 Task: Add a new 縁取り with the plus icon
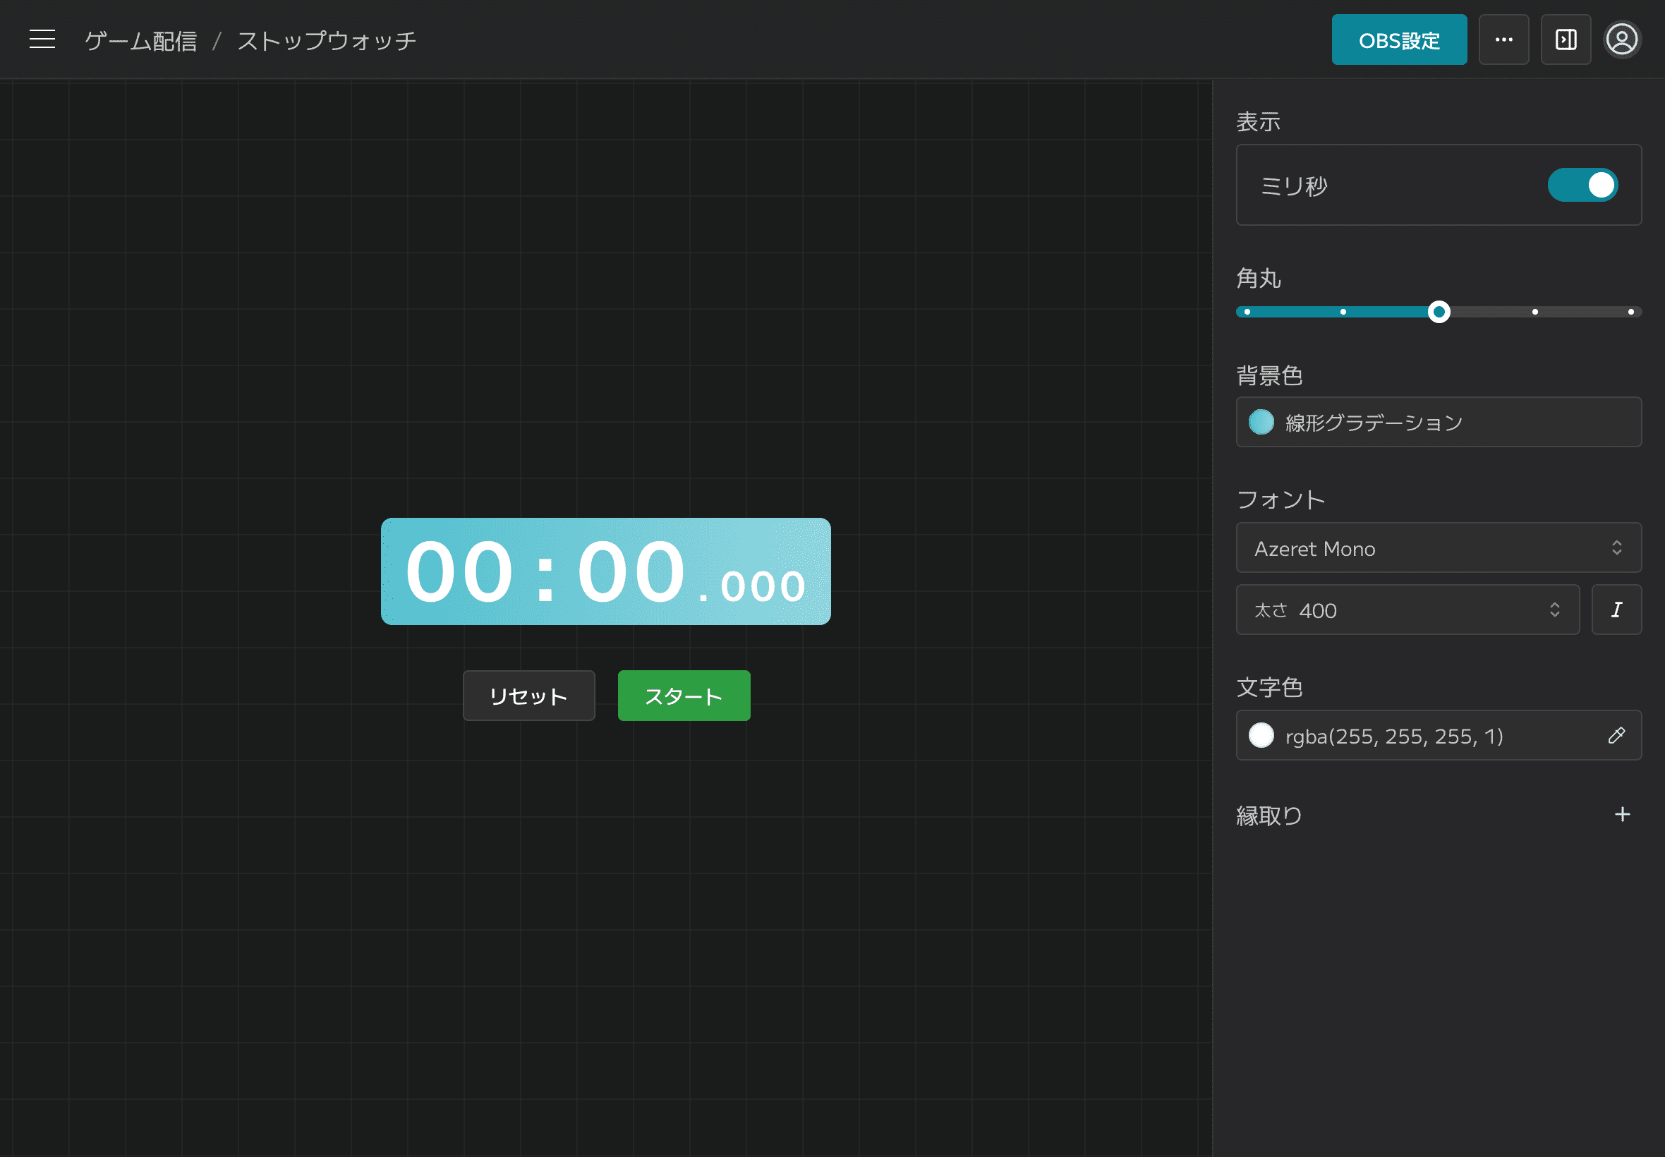[x=1621, y=814]
